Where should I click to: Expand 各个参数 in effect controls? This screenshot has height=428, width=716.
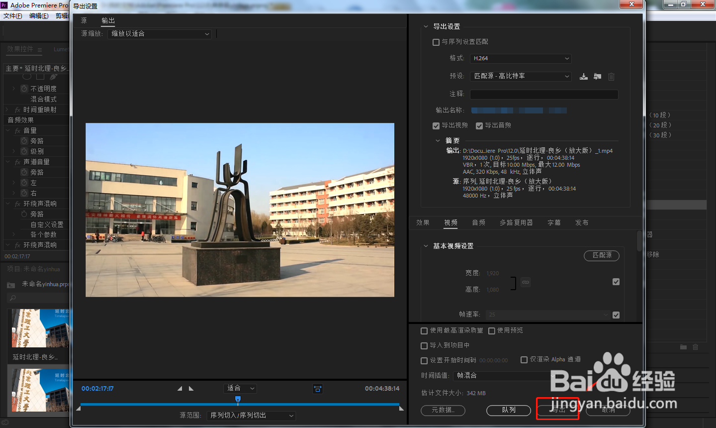tap(14, 235)
